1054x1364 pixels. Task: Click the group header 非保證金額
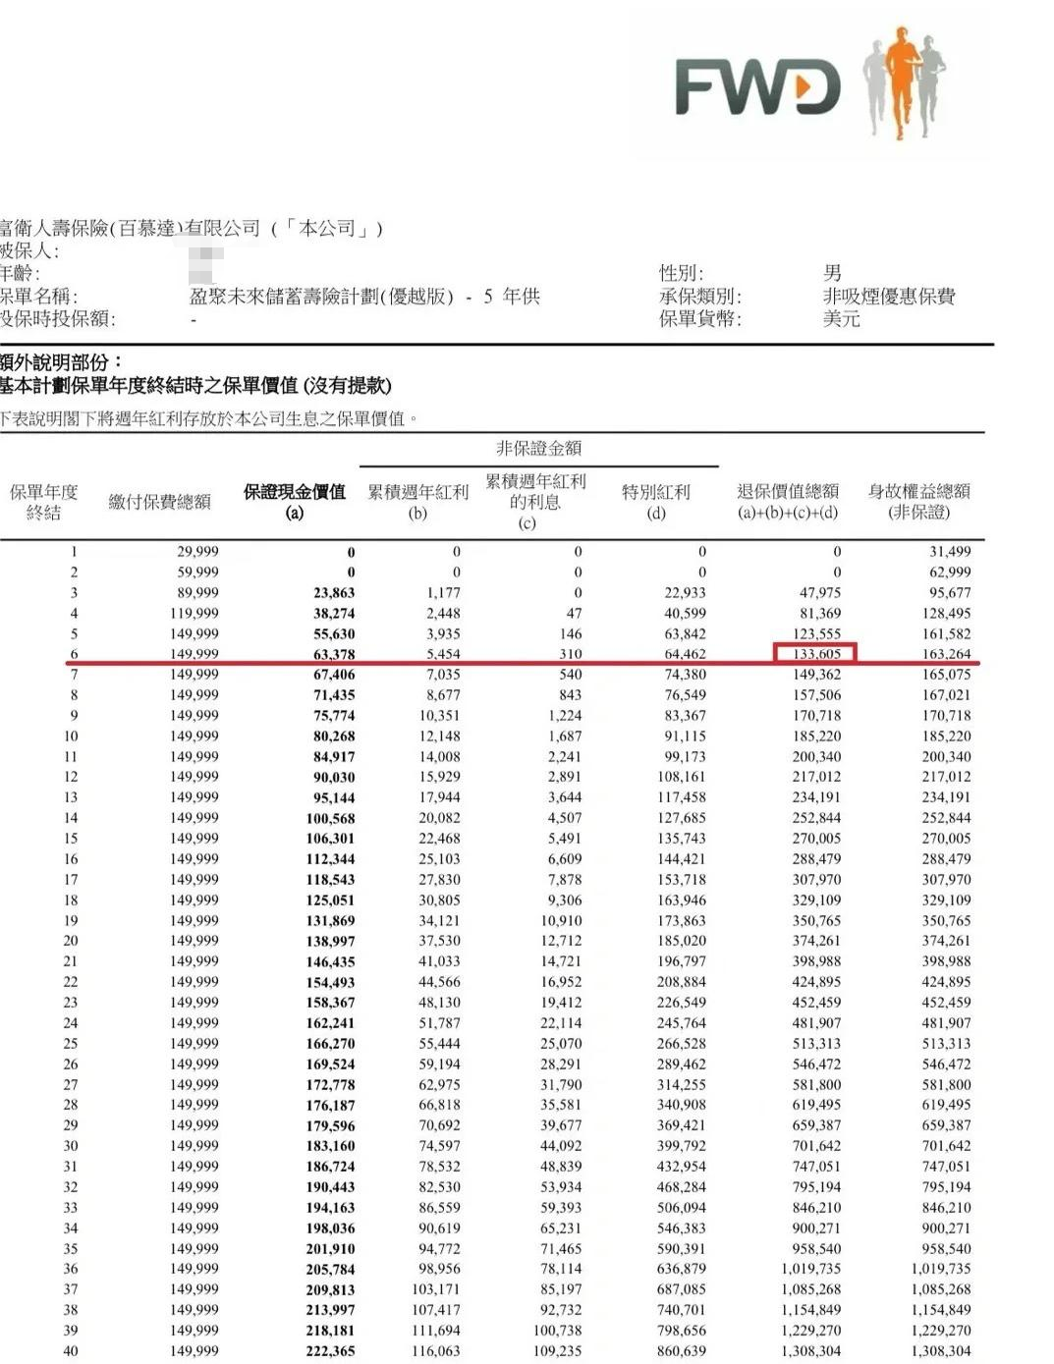pyautogui.click(x=538, y=448)
